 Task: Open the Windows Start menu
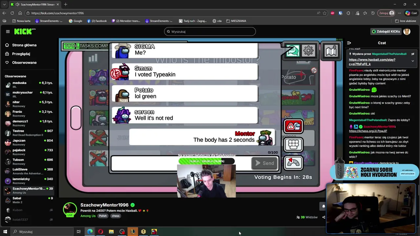pyautogui.click(x=5, y=232)
